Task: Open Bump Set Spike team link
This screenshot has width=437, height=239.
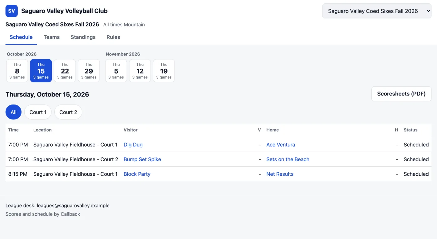Action: point(142,159)
